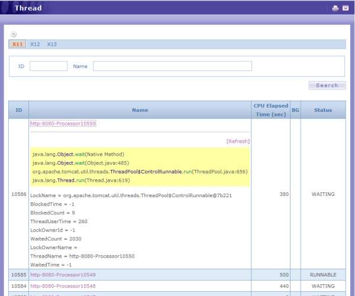The image size is (355, 296).
Task: Switch to the X13 tab
Action: [x=52, y=44]
